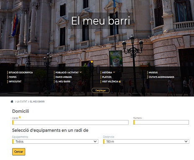Open Ciutats Agermanades menu item
The height and width of the screenshot is (160, 194).
pos(161,77)
